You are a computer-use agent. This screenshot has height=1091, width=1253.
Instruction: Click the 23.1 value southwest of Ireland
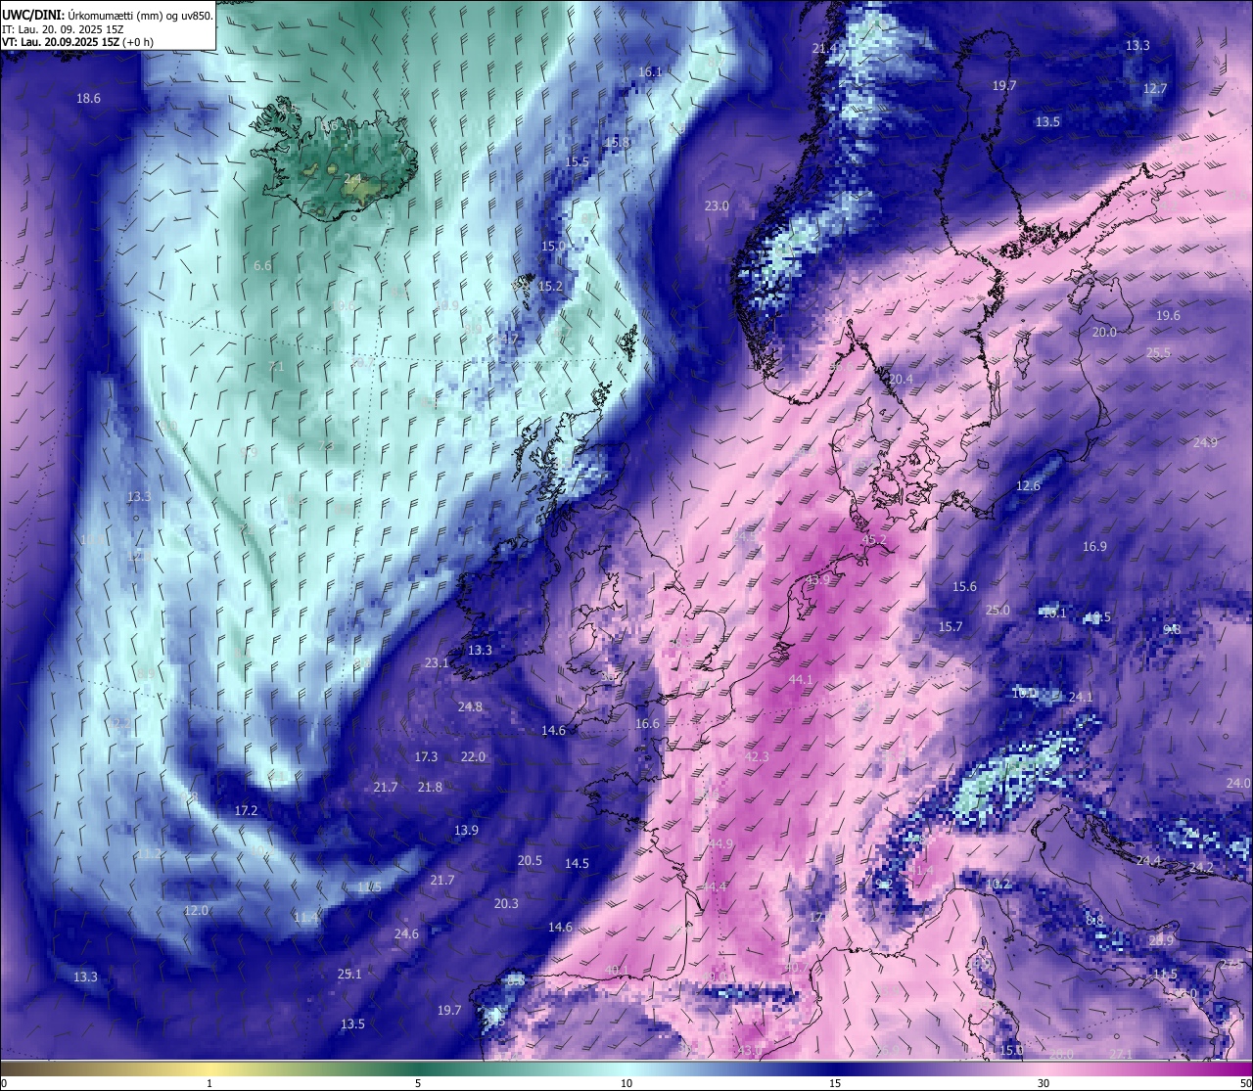coord(437,662)
